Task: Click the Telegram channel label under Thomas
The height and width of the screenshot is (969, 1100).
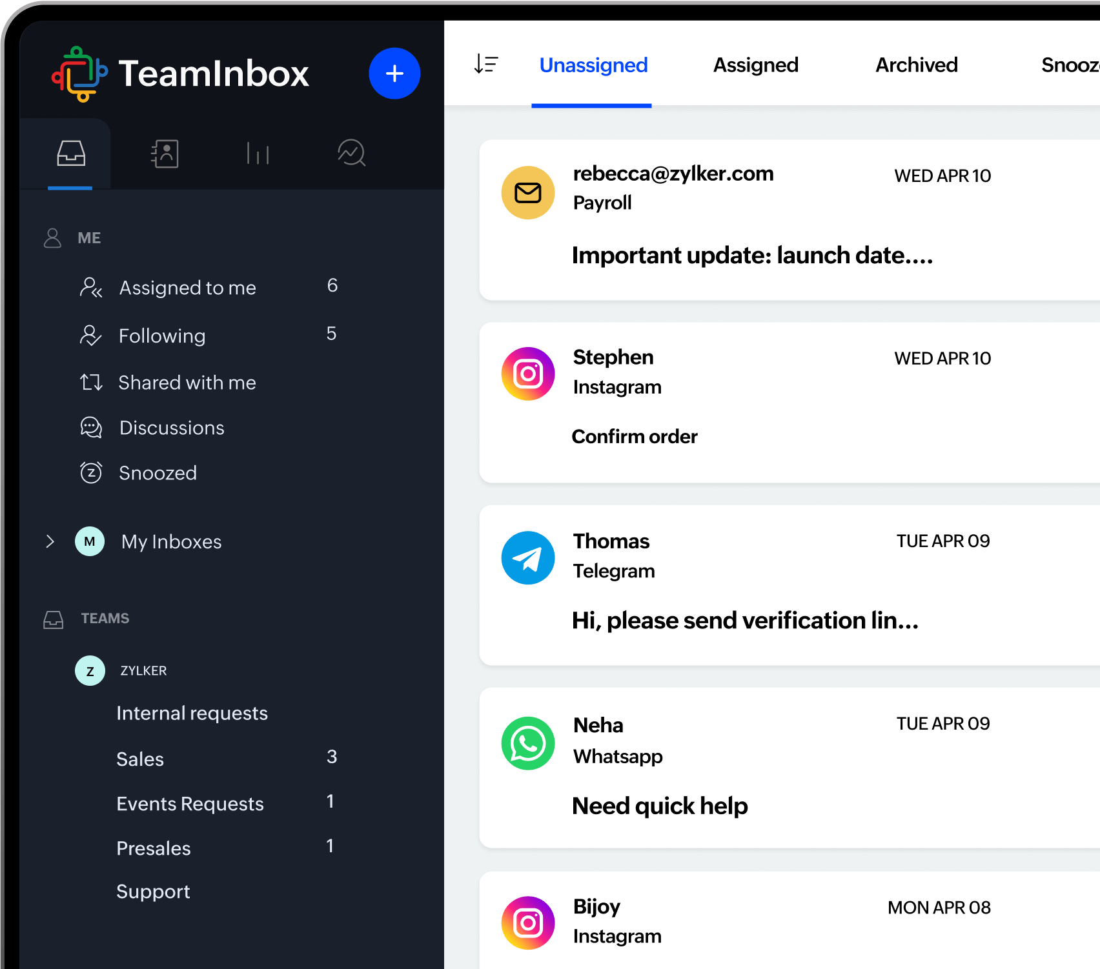Action: [x=614, y=571]
